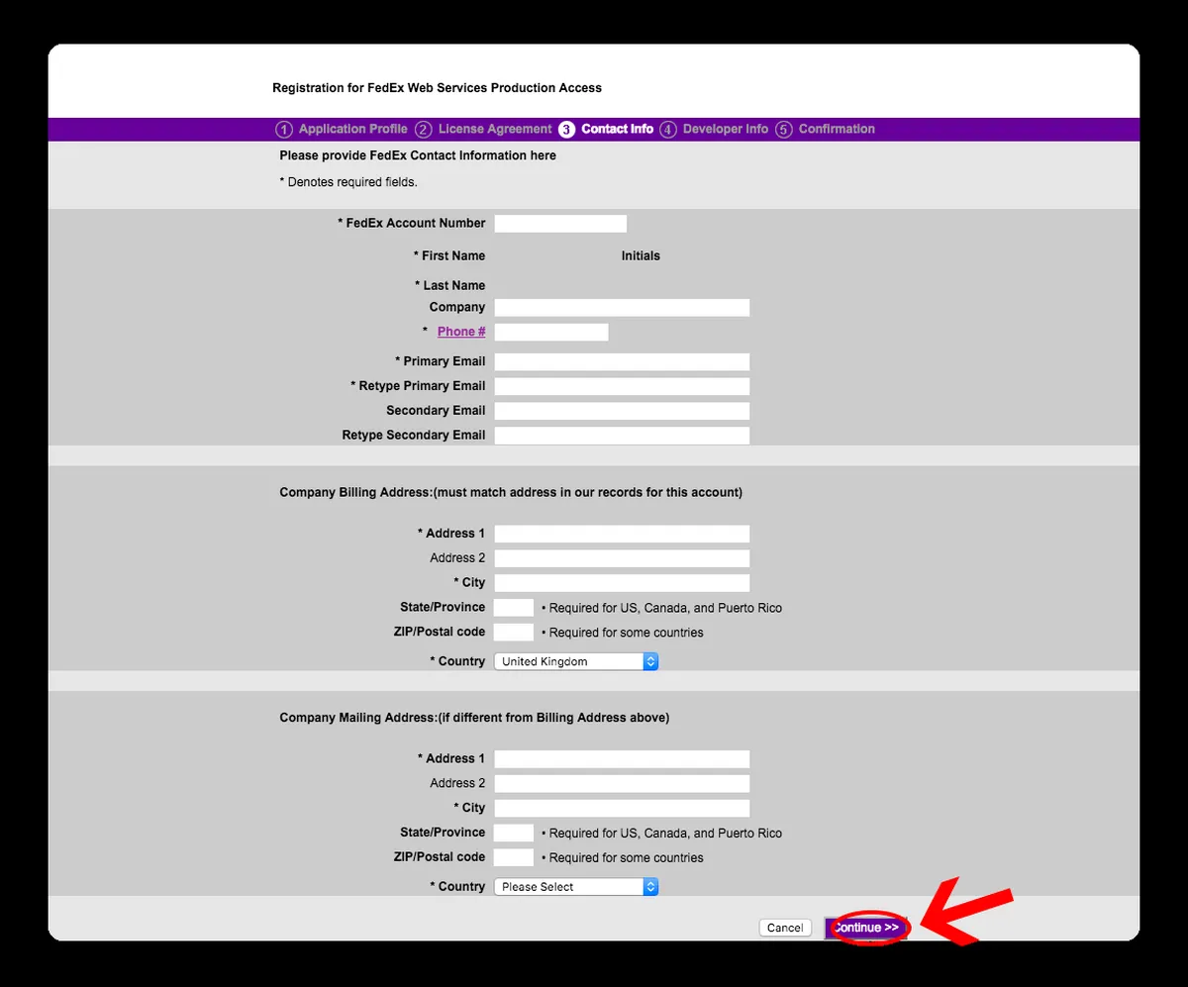Screen dimensions: 1188x987
Task: Open the mailing Country dropdown showing Please Select
Action: [576, 887]
